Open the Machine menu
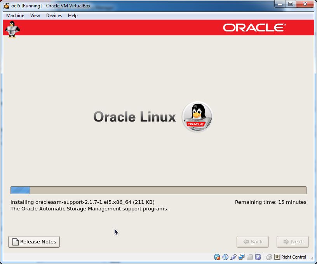 15,16
